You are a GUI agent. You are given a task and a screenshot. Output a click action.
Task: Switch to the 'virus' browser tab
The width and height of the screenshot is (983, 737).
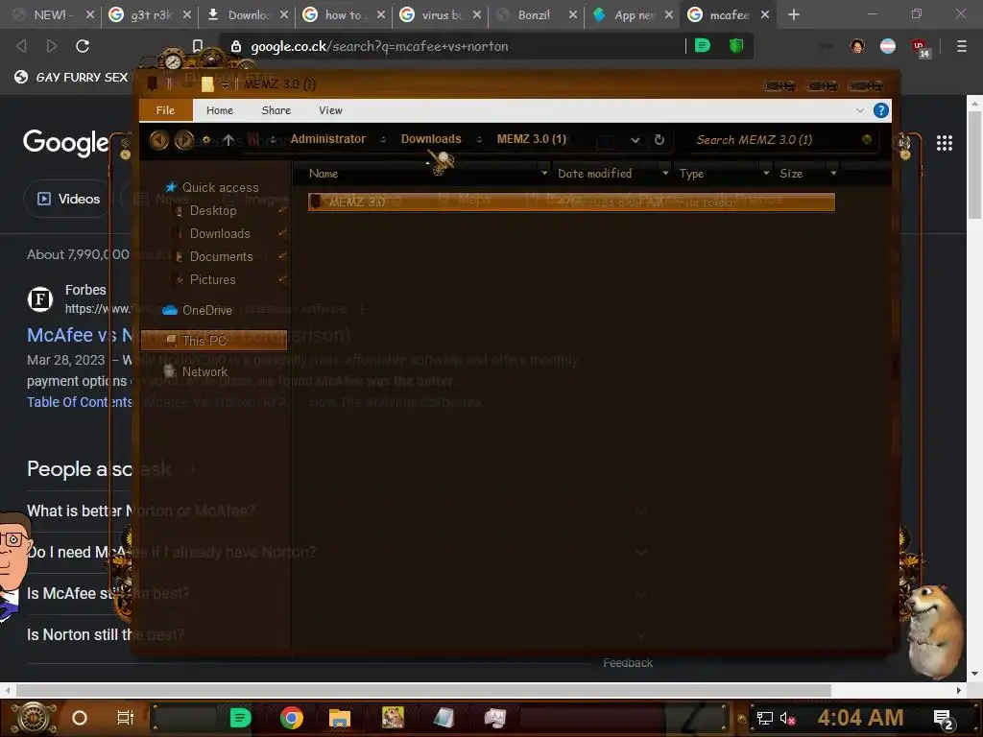point(440,14)
